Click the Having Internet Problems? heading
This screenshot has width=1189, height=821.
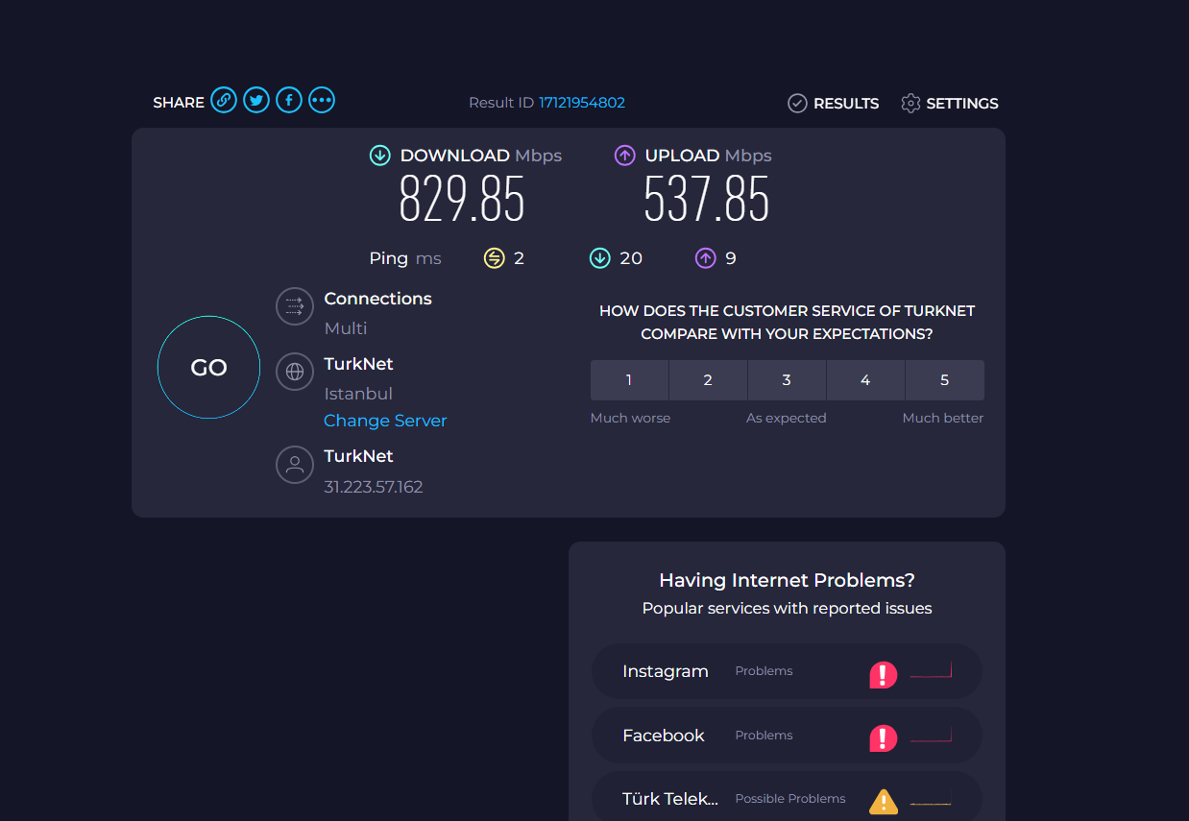coord(787,580)
